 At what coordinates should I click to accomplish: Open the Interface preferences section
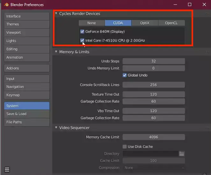click(x=27, y=16)
